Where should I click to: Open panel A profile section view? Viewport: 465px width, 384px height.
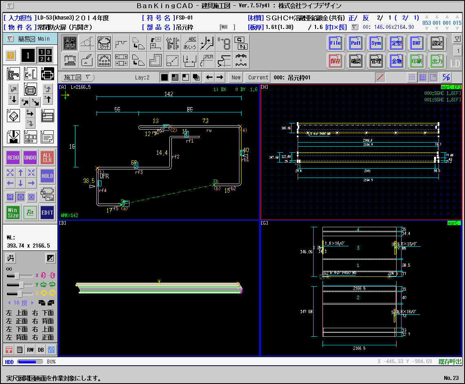(13, 74)
